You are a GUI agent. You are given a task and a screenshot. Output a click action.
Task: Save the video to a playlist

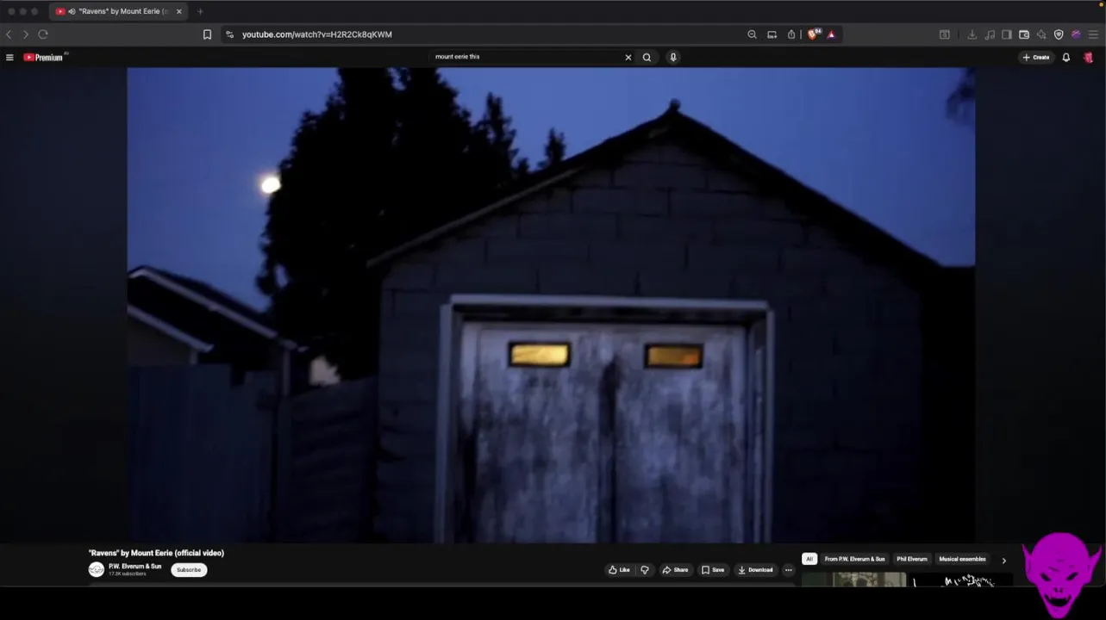[713, 570]
